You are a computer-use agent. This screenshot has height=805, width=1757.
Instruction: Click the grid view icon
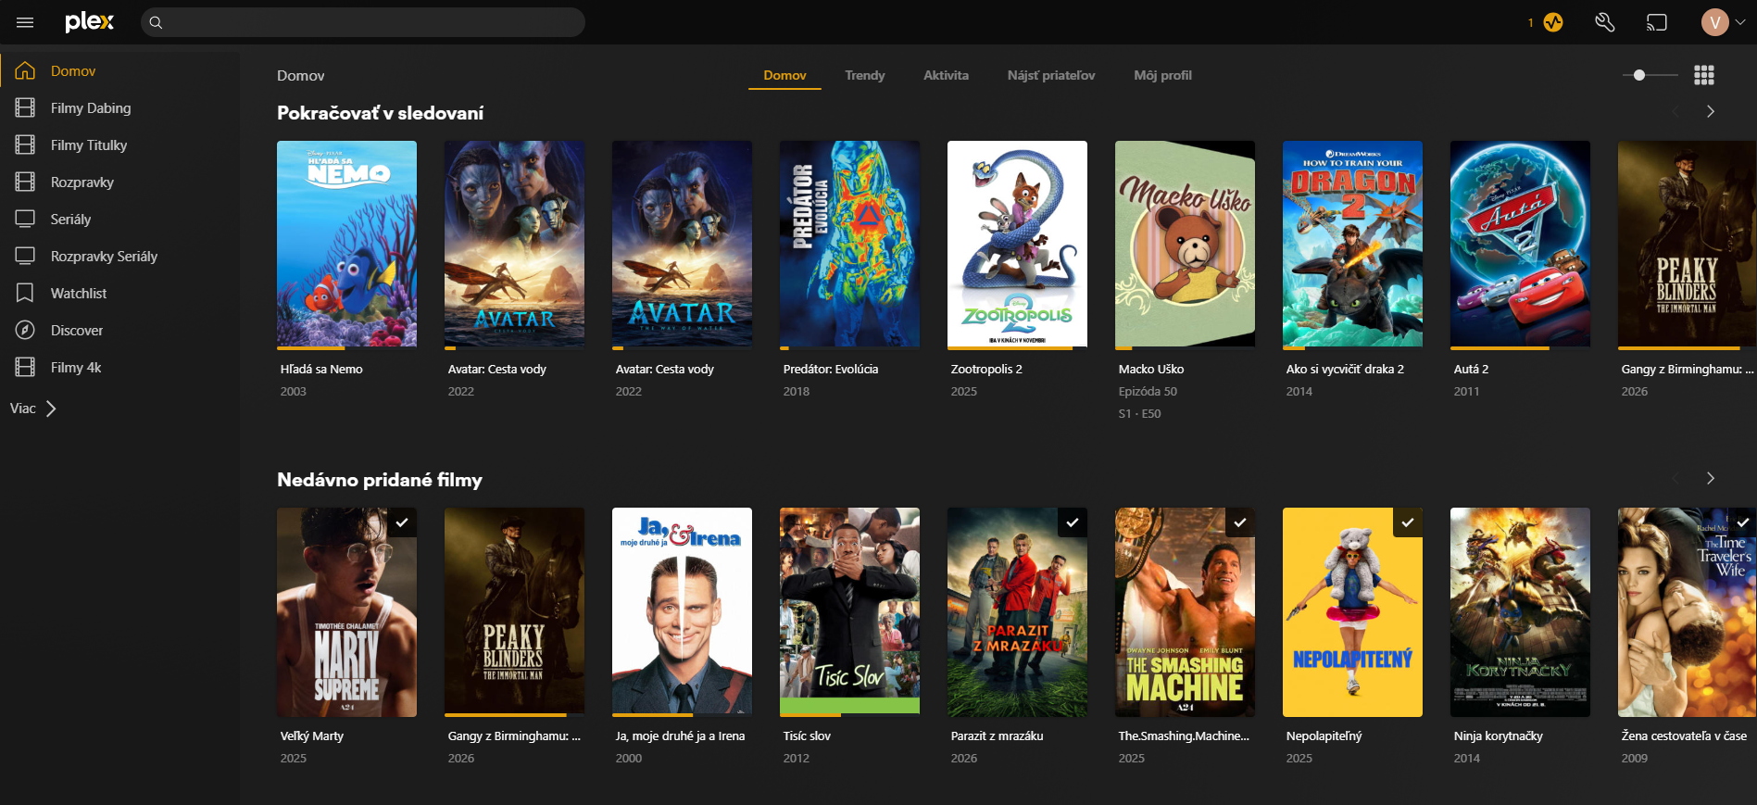click(x=1704, y=75)
